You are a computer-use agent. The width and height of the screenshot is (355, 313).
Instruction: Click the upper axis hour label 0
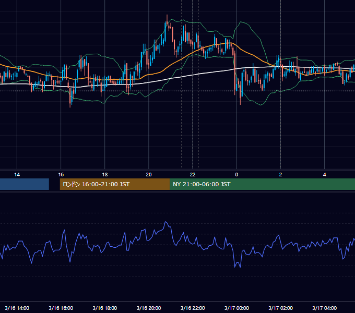point(236,175)
